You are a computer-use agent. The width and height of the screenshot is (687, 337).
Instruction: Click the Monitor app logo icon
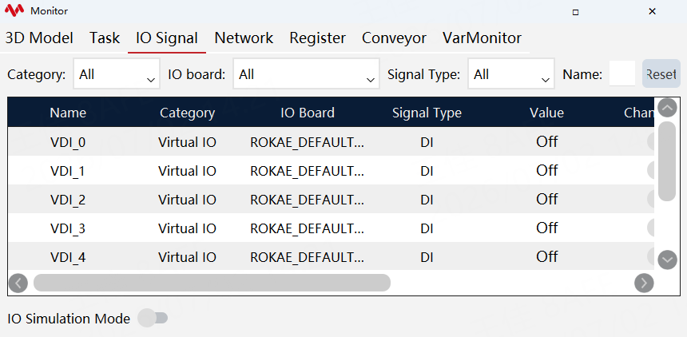pyautogui.click(x=14, y=11)
